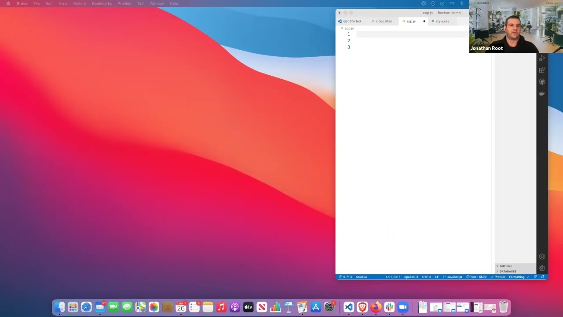Open Music app from the Dock
Viewport: 563px width, 317px height.
click(x=221, y=307)
